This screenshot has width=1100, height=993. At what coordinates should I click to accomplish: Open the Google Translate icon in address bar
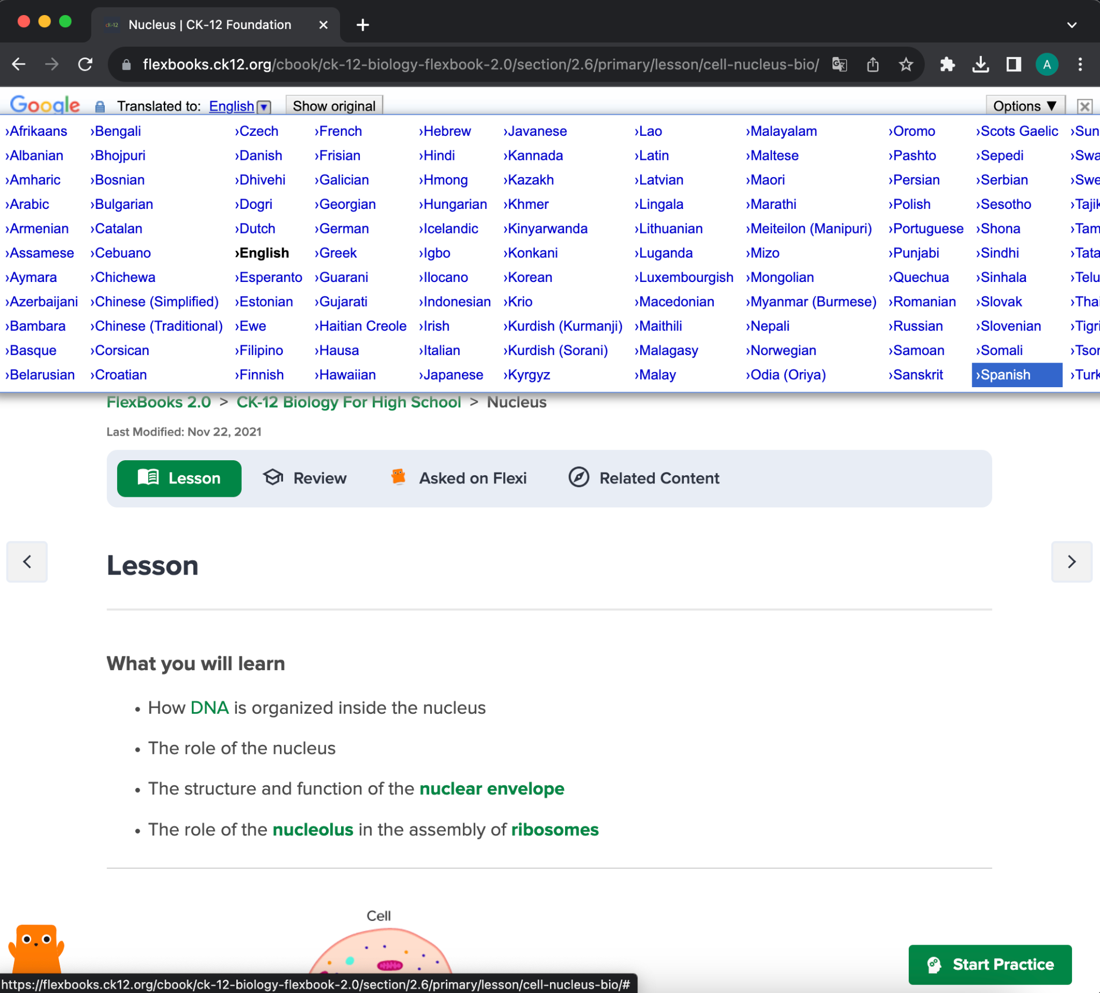point(839,64)
